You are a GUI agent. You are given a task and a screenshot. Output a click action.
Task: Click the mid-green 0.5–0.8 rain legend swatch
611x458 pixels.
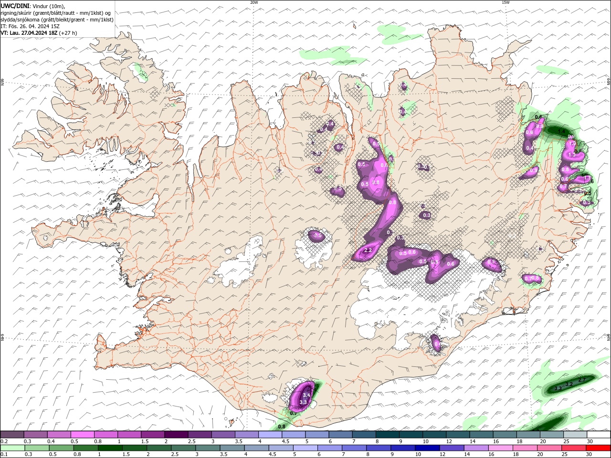pyautogui.click(x=61, y=448)
